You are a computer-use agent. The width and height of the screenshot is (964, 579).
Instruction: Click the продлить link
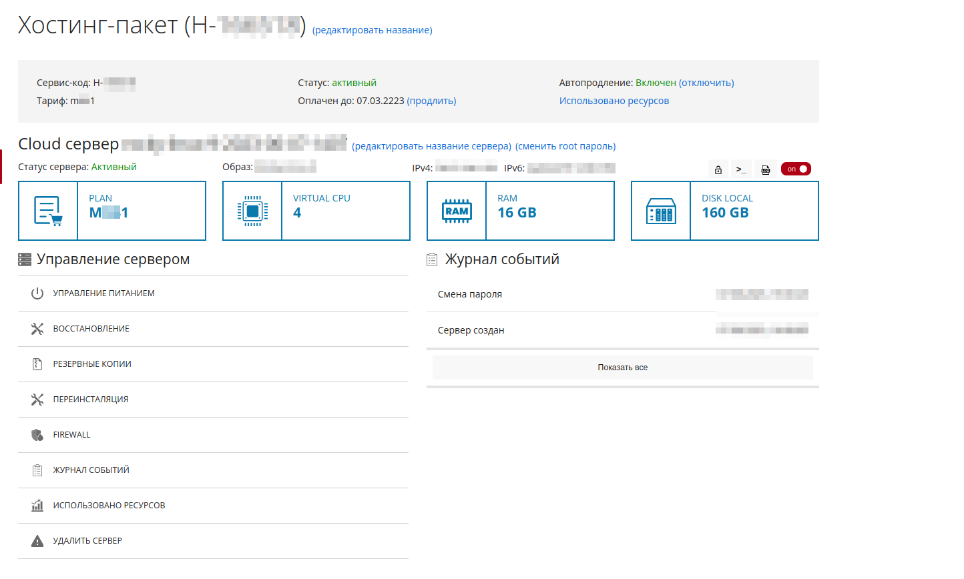pos(432,101)
